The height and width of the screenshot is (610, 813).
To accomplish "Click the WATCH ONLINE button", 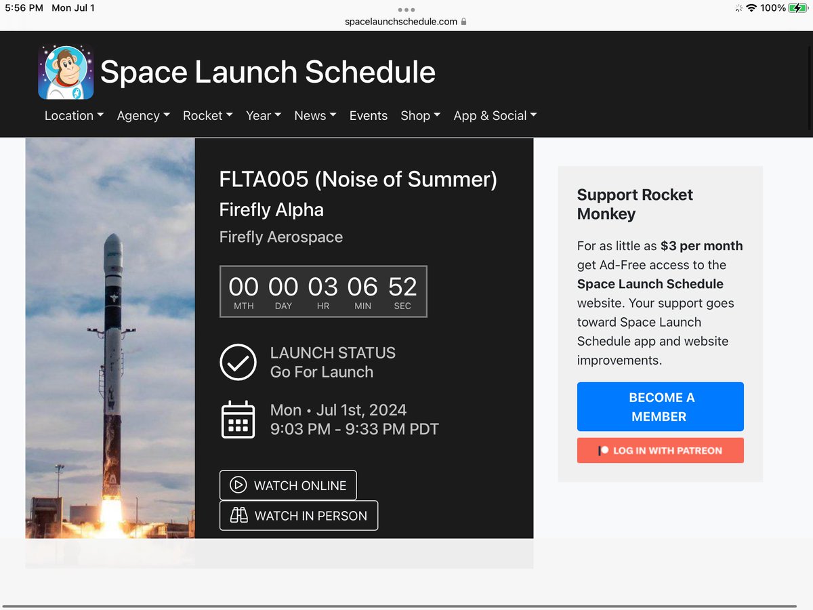I will (x=288, y=485).
